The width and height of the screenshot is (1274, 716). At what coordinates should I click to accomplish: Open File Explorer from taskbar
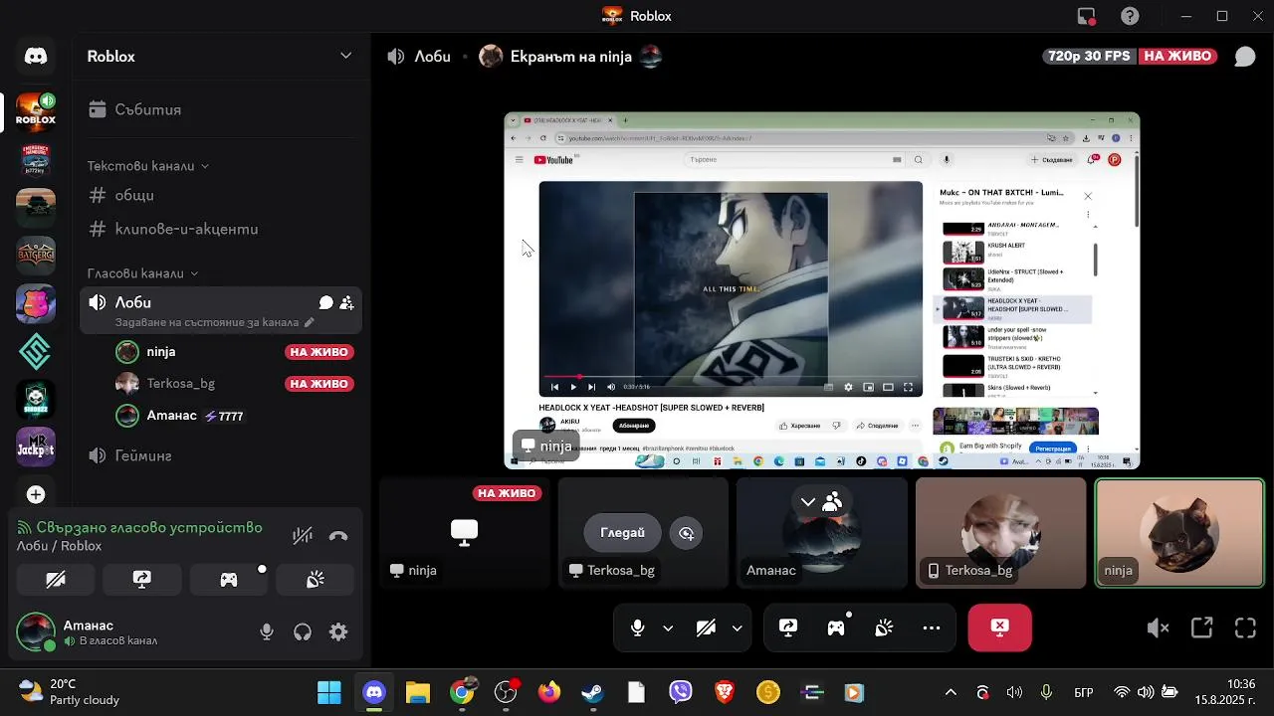[x=418, y=692]
